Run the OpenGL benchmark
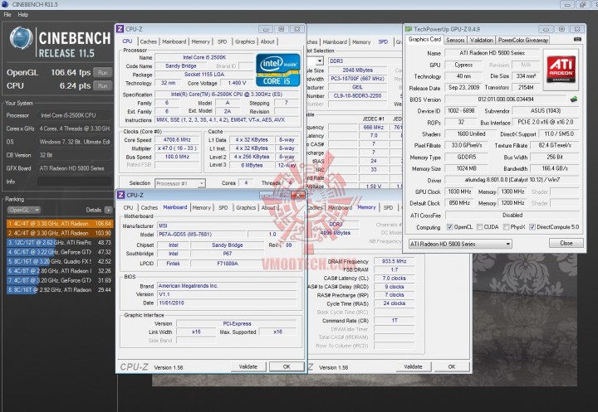This screenshot has width=598, height=412. pyautogui.click(x=103, y=72)
